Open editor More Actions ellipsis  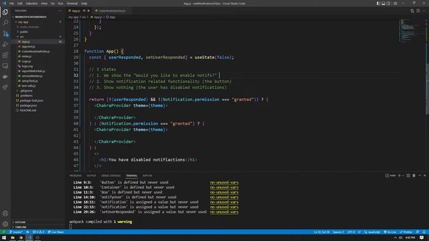pos(424,11)
